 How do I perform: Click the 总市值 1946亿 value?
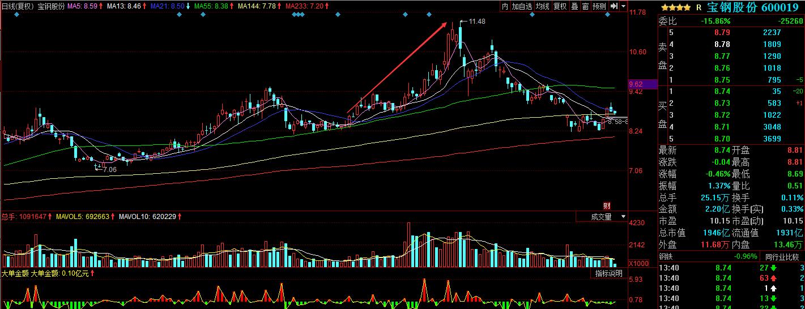[718, 233]
